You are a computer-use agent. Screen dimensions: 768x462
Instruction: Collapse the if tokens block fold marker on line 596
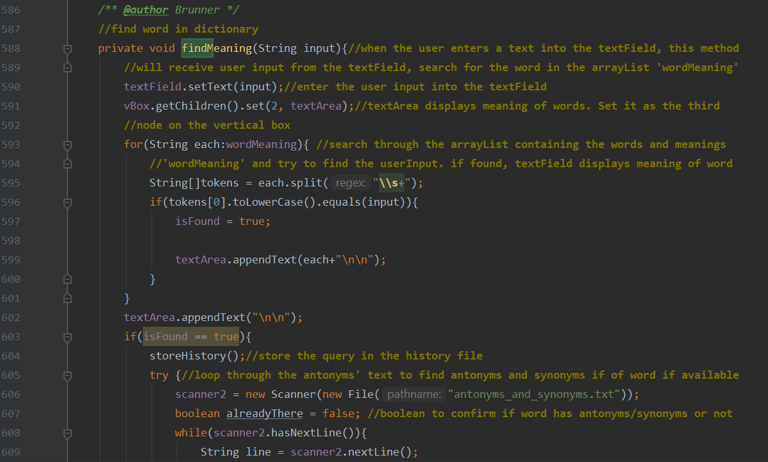(67, 202)
